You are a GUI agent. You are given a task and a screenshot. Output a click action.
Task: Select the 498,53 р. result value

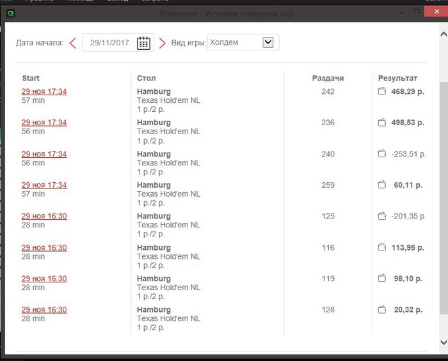pyautogui.click(x=408, y=123)
